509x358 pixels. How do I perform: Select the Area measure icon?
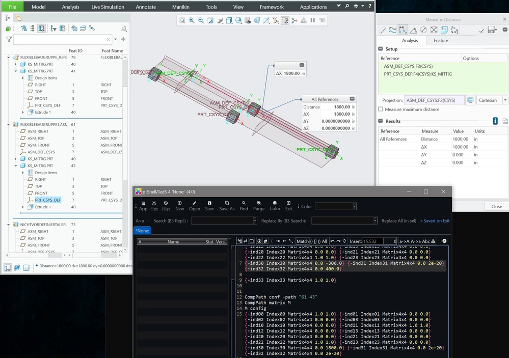(x=434, y=30)
